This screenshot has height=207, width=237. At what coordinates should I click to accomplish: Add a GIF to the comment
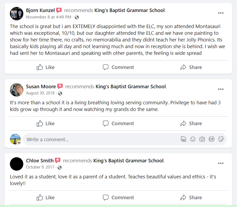click(212, 139)
